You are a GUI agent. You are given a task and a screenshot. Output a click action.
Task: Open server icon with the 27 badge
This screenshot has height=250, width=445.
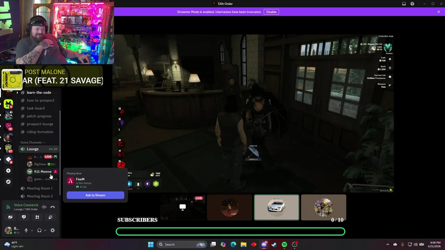[8, 148]
